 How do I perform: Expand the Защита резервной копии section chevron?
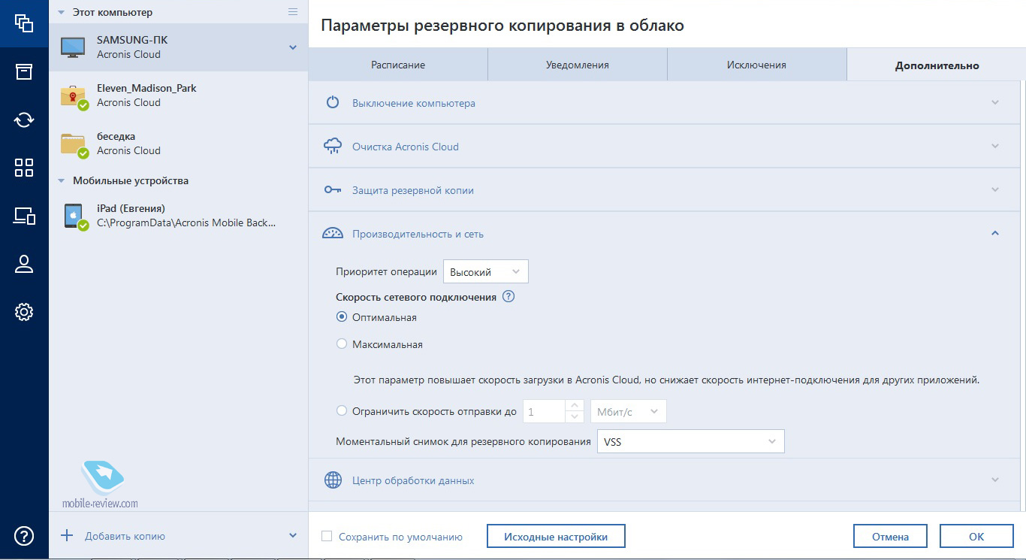(995, 190)
